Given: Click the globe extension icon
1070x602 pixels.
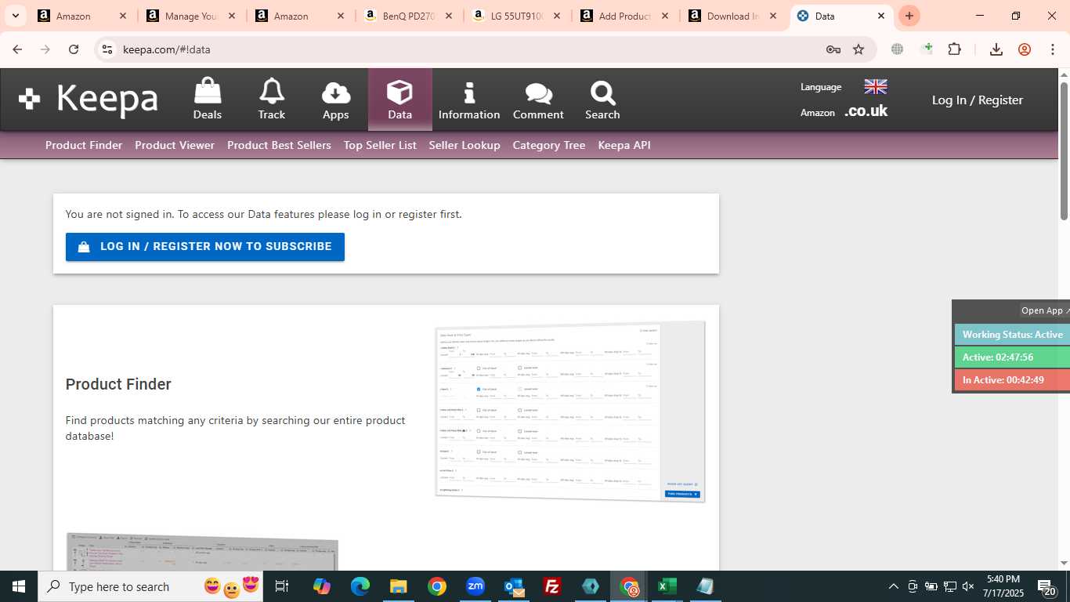Looking at the screenshot, I should click(x=898, y=49).
